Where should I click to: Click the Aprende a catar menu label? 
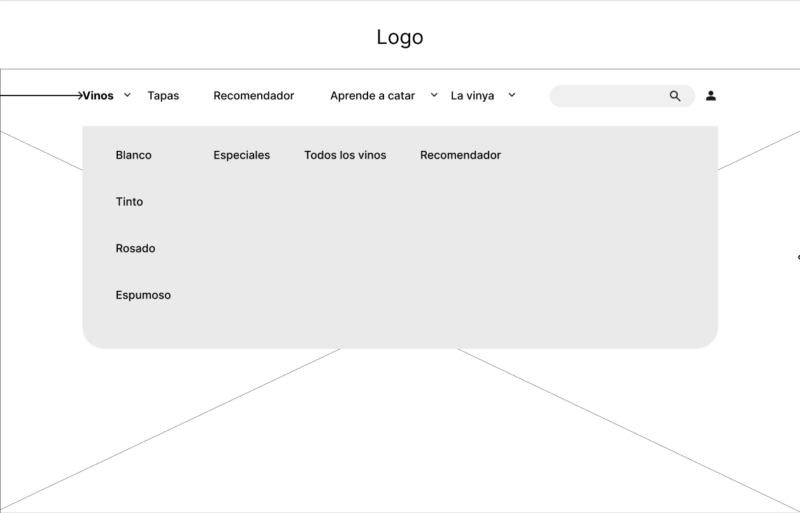[x=373, y=96]
